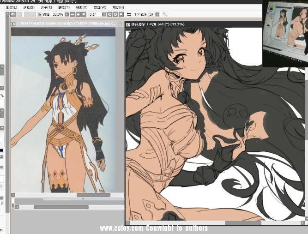Click the psd window document icon
The width and height of the screenshot is (308, 234).
128,24
